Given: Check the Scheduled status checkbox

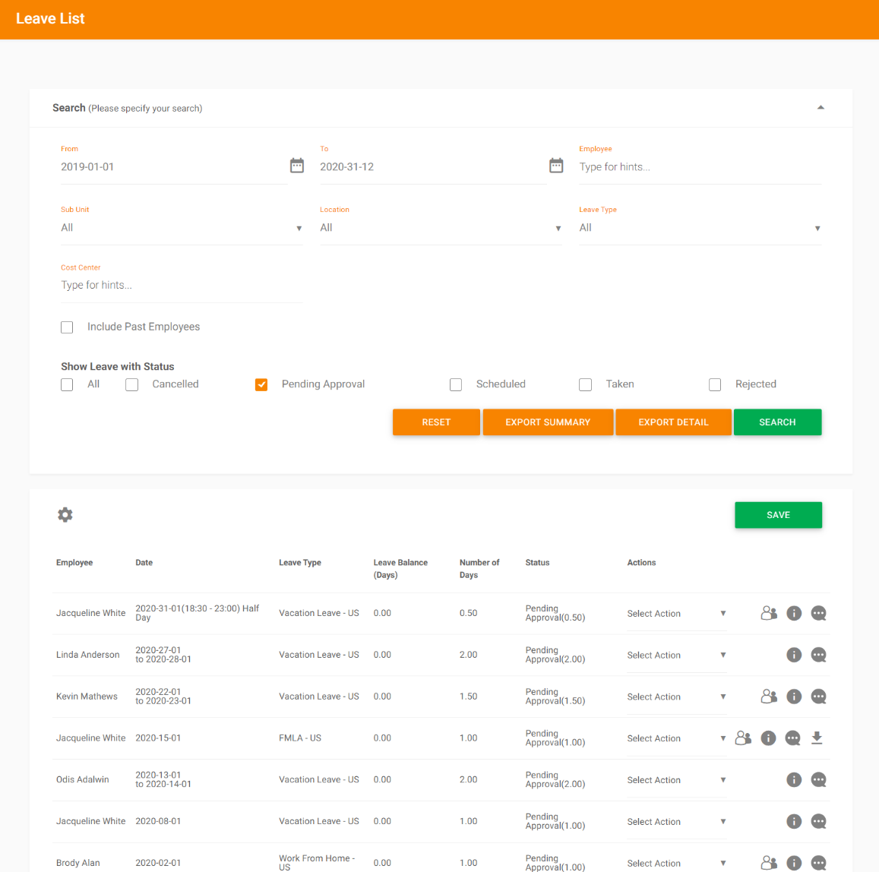Looking at the screenshot, I should click(456, 384).
